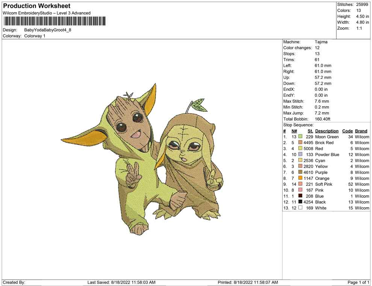372x286 pixels.
Task: Click the 'Description' column header
Action: click(327, 131)
